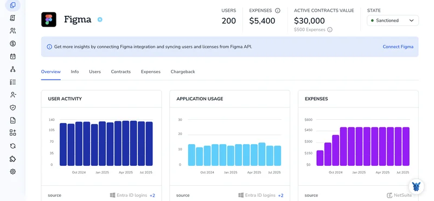Switch to the Chargeback tab

(x=183, y=72)
